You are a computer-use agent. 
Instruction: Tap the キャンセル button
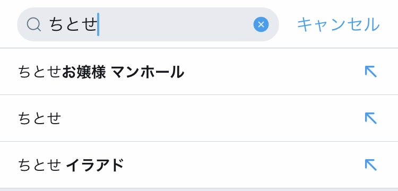339,24
